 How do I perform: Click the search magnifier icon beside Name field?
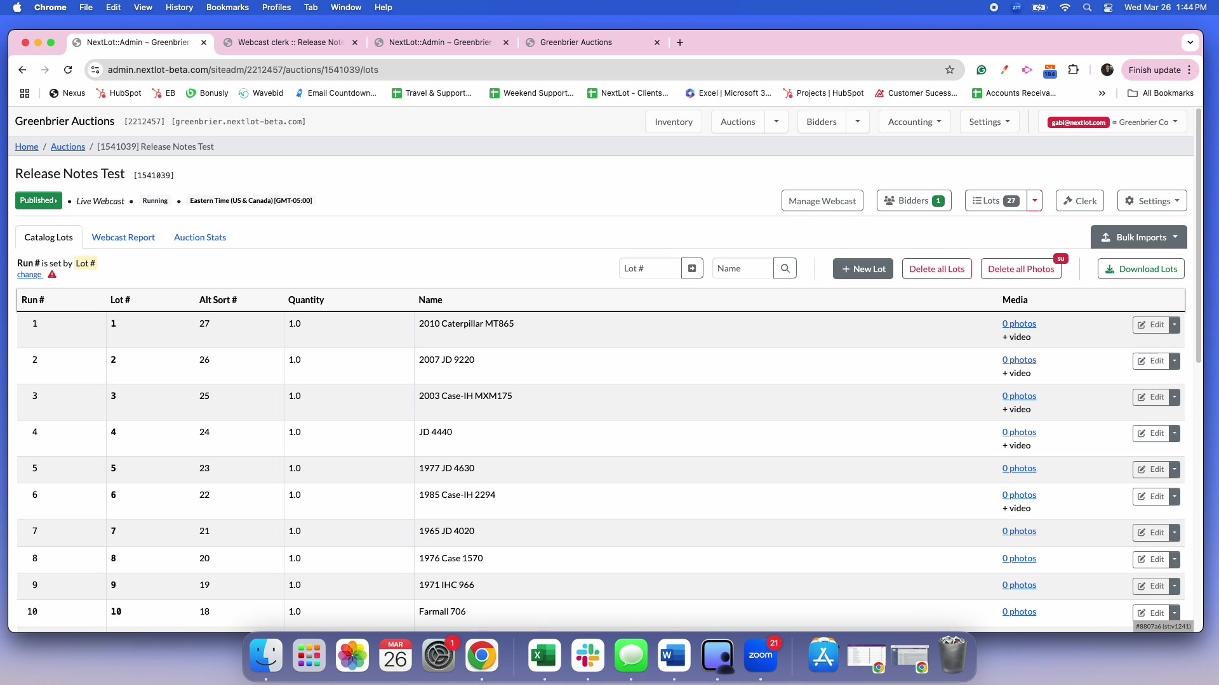pos(785,268)
